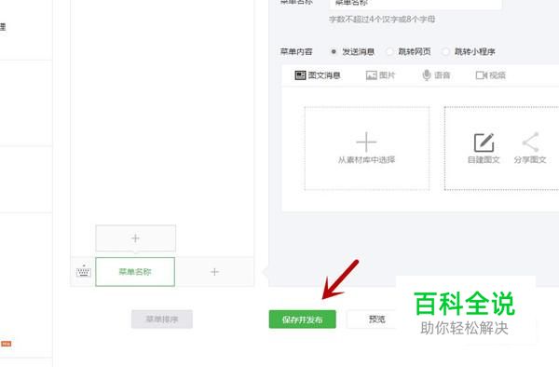Select the 跳转网页 radio option
The image size is (559, 367).
(x=389, y=51)
